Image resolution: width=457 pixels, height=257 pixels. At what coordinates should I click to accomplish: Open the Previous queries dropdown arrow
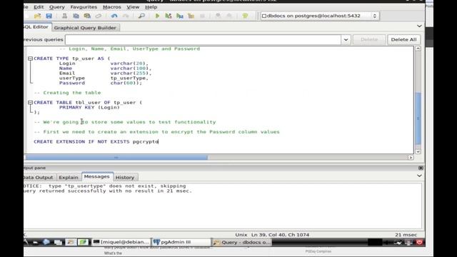click(346, 40)
